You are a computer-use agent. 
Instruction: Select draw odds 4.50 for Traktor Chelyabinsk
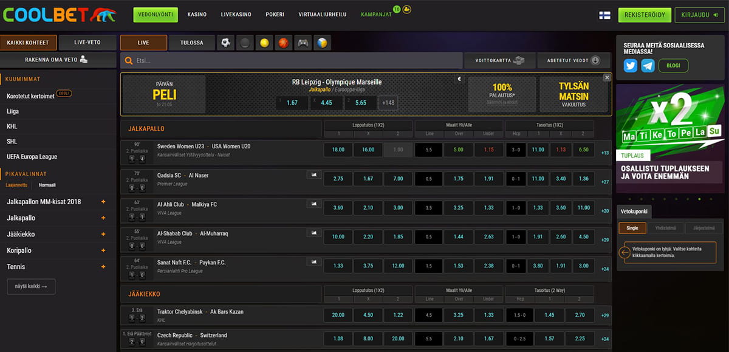368,315
